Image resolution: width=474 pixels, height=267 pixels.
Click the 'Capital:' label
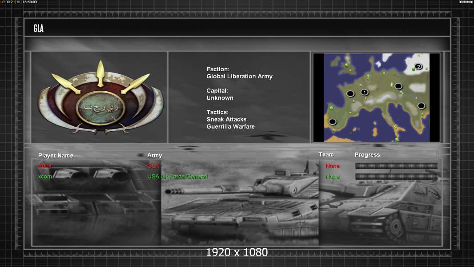(x=217, y=91)
